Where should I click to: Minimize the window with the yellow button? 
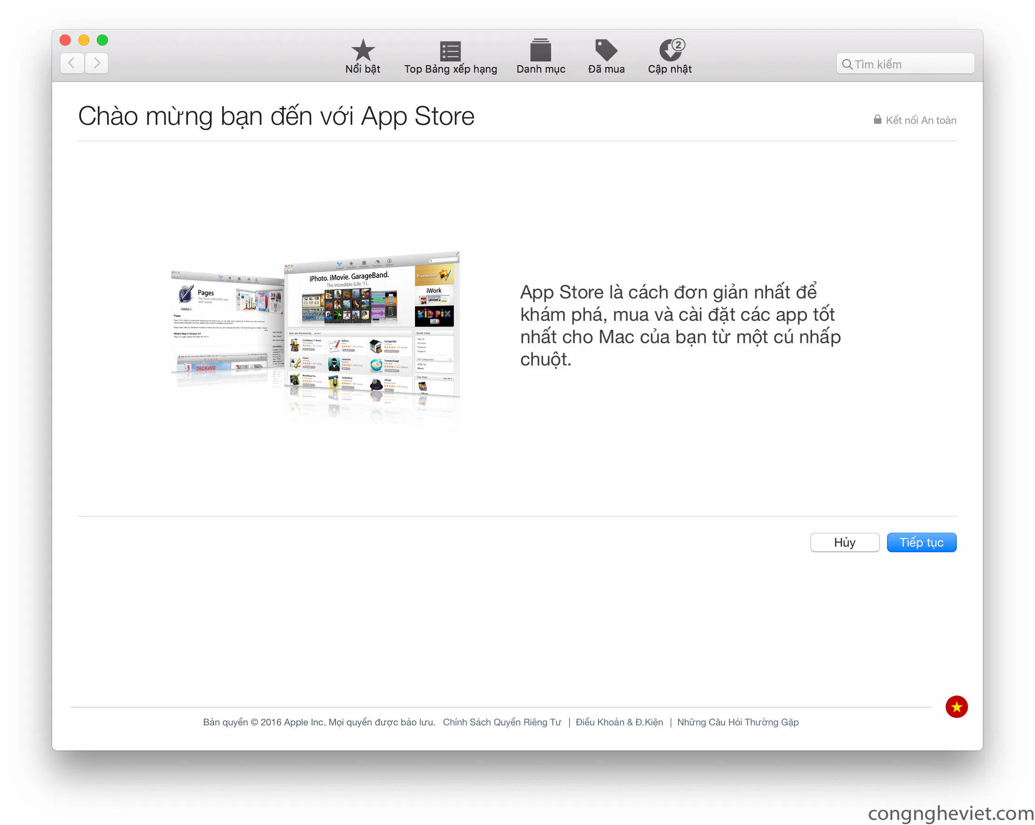click(83, 40)
